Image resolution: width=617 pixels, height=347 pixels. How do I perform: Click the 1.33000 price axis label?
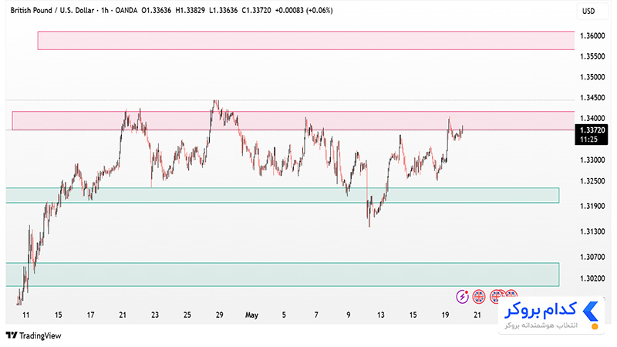(592, 160)
